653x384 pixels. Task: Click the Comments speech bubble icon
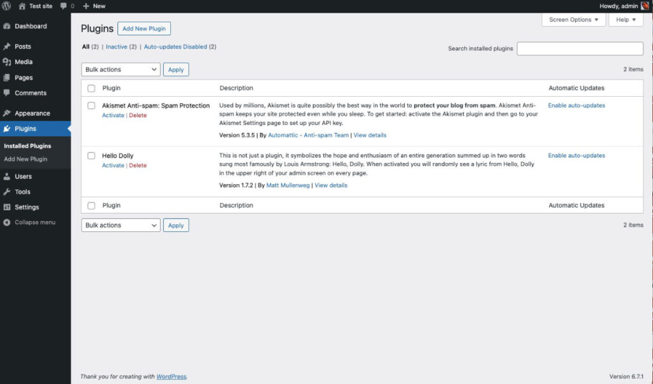pos(6,93)
